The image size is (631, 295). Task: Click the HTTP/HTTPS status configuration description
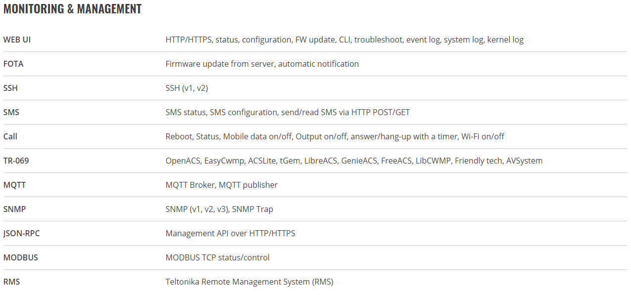point(344,40)
